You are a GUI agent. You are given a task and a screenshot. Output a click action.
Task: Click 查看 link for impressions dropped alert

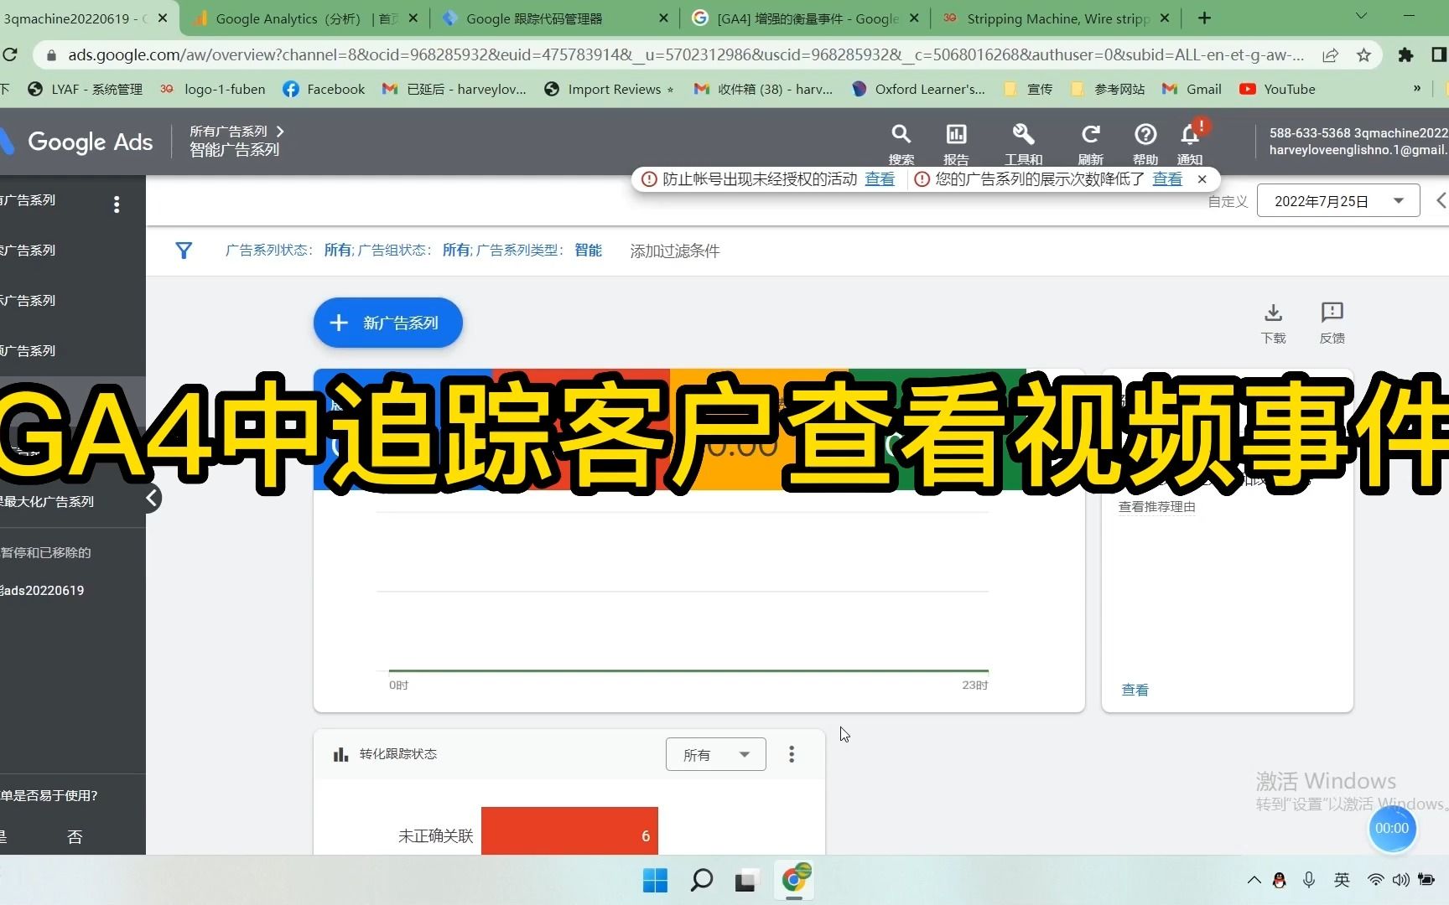(1167, 179)
